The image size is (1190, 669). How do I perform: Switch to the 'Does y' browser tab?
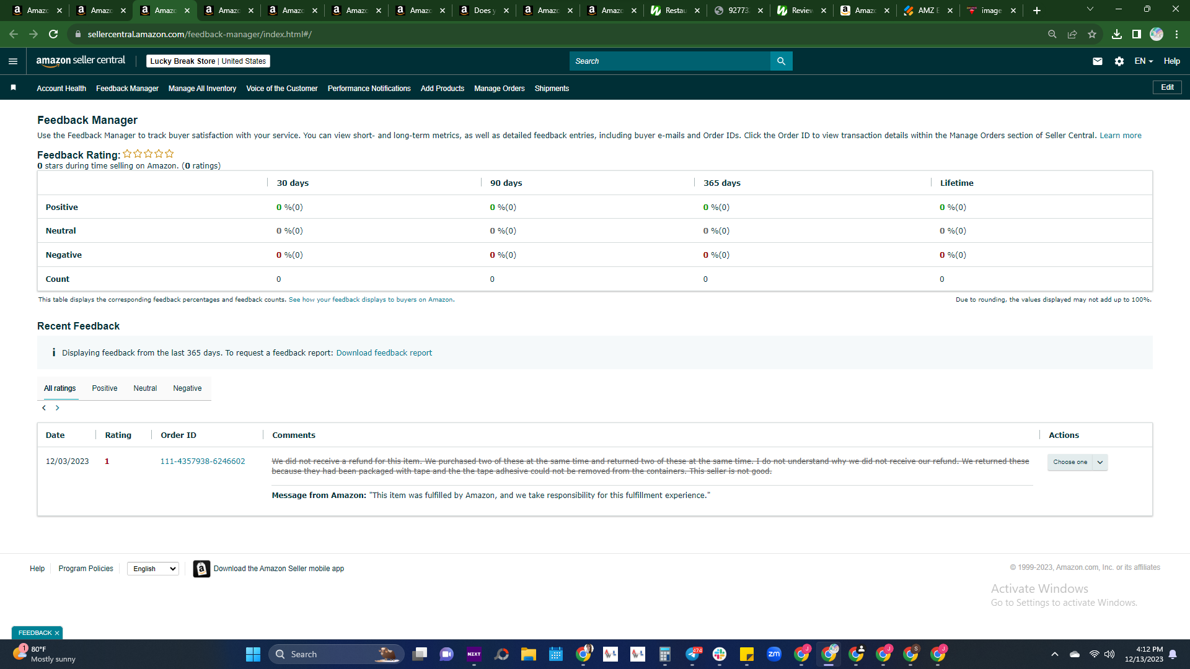click(x=483, y=11)
